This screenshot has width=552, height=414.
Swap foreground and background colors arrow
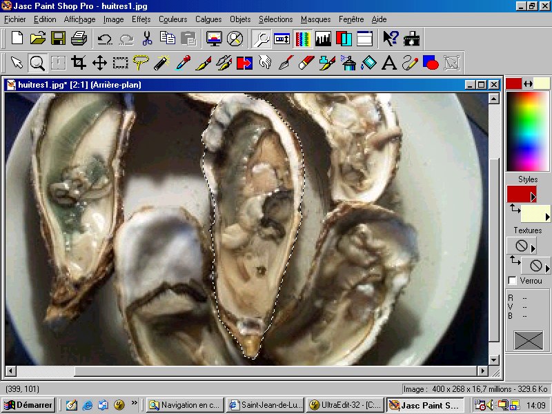528,83
